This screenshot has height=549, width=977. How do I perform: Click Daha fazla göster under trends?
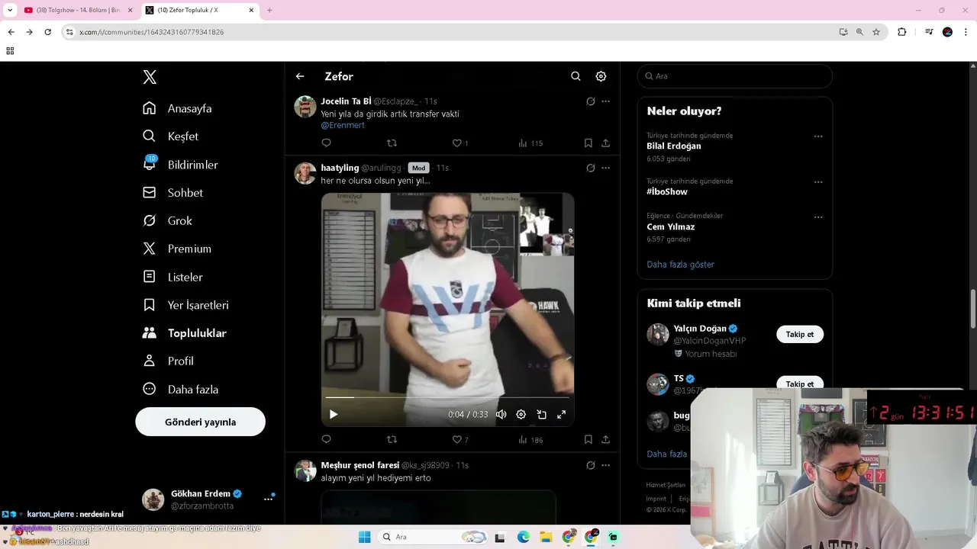click(x=680, y=265)
